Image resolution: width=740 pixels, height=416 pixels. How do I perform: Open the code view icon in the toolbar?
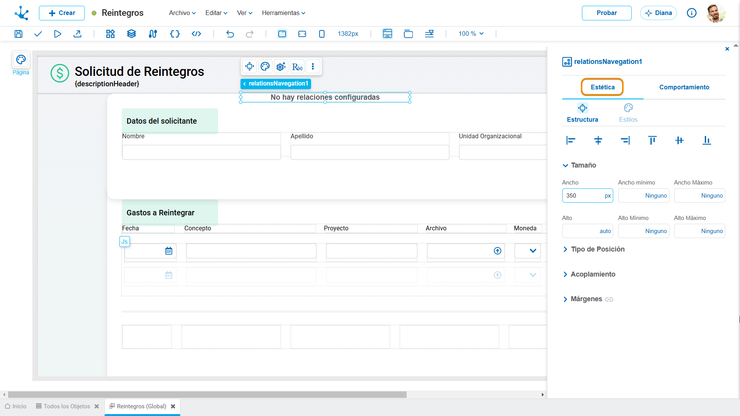click(x=196, y=34)
